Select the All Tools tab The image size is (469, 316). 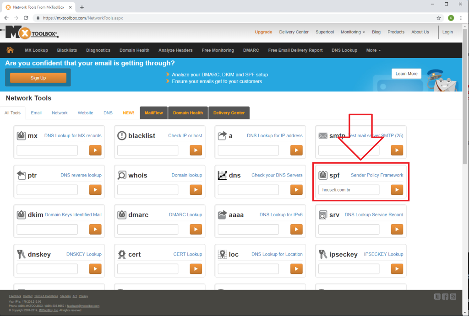pos(12,113)
